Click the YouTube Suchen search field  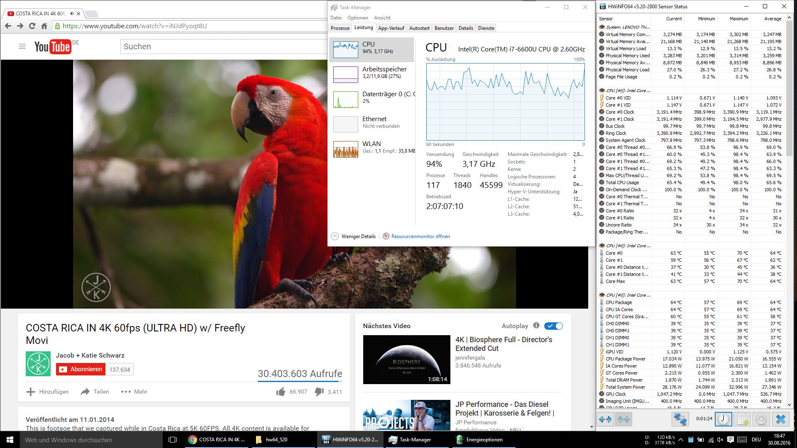point(224,46)
